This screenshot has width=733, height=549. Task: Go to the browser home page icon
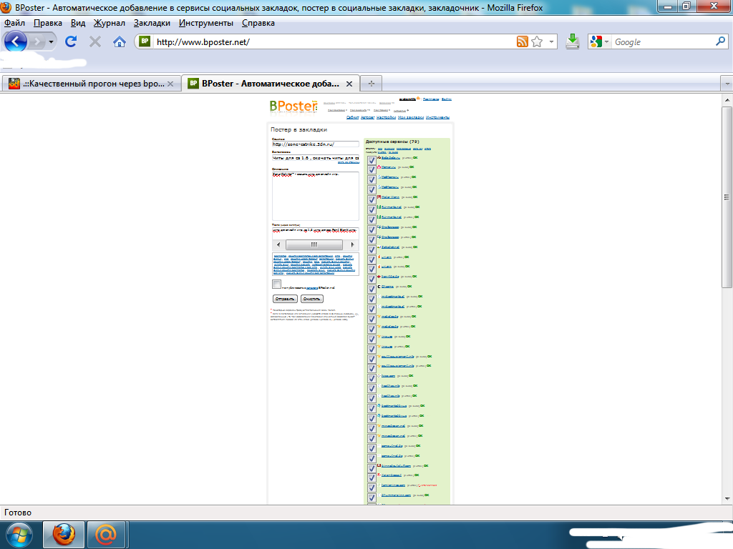120,42
